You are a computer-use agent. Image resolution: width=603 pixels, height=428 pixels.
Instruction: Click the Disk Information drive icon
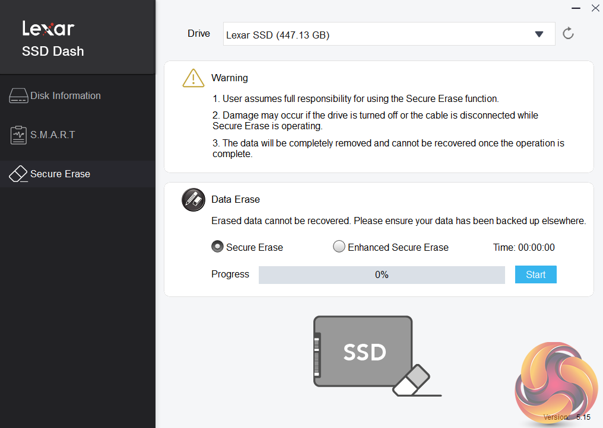[18, 95]
